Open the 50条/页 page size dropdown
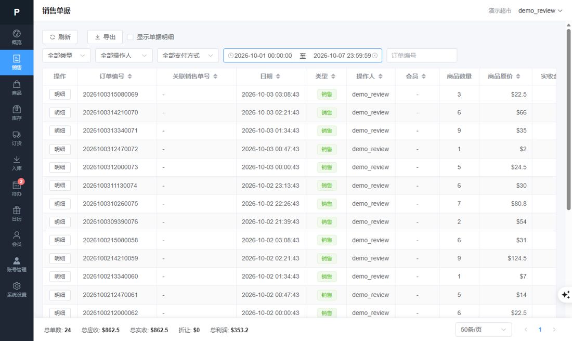Screen dimensions: 572x341 [x=484, y=330]
